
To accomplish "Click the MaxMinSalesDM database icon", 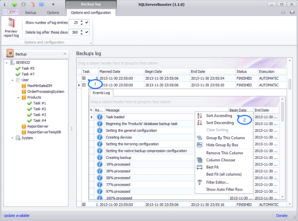I will [x=24, y=86].
